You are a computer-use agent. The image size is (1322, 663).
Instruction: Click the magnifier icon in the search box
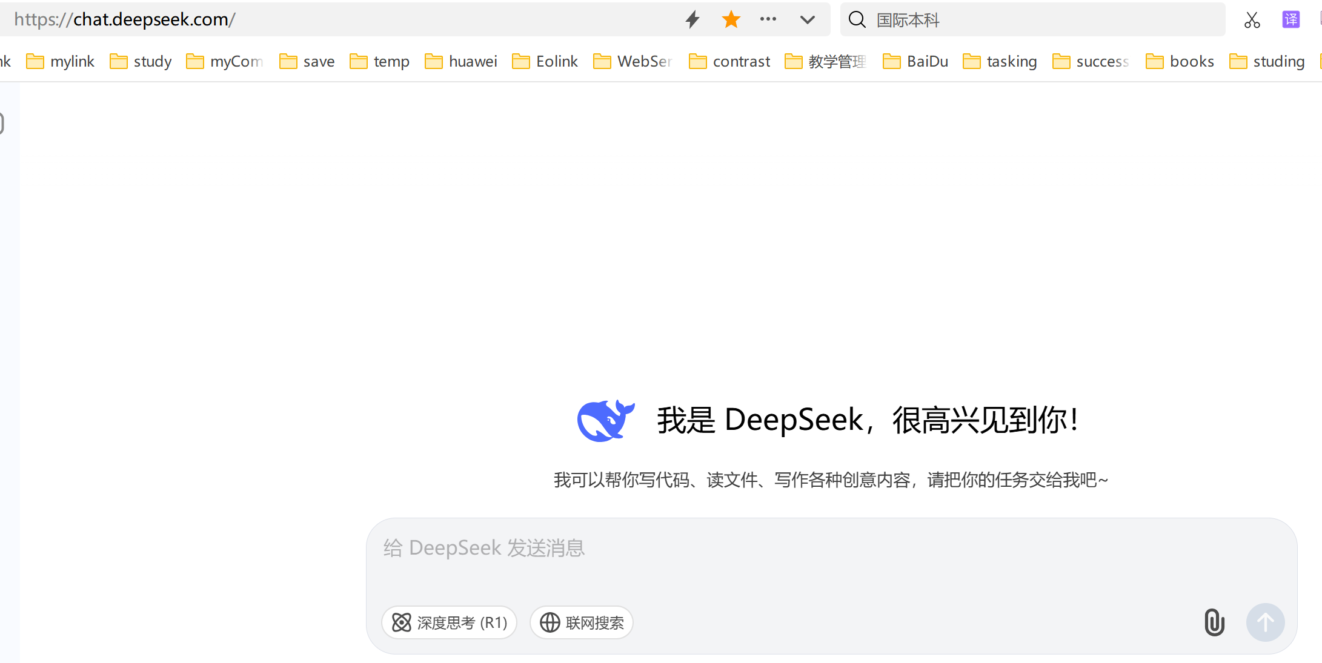coord(857,19)
